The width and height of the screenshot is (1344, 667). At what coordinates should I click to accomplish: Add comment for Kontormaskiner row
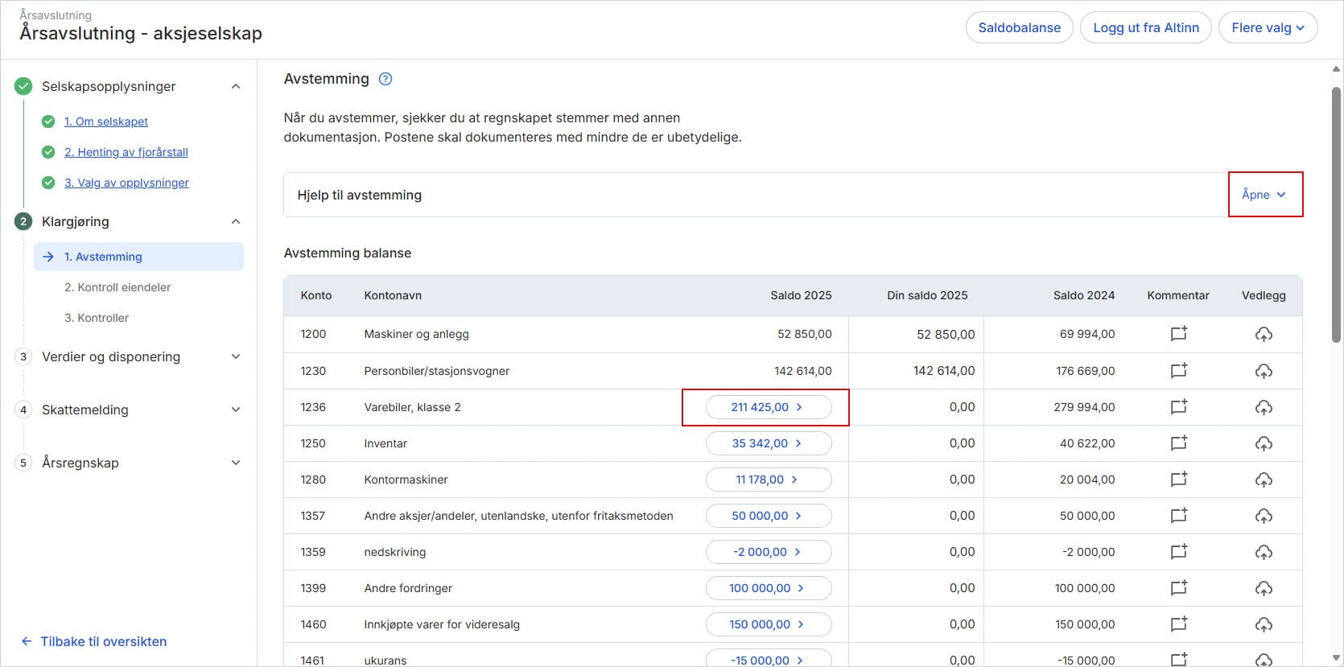click(1178, 480)
